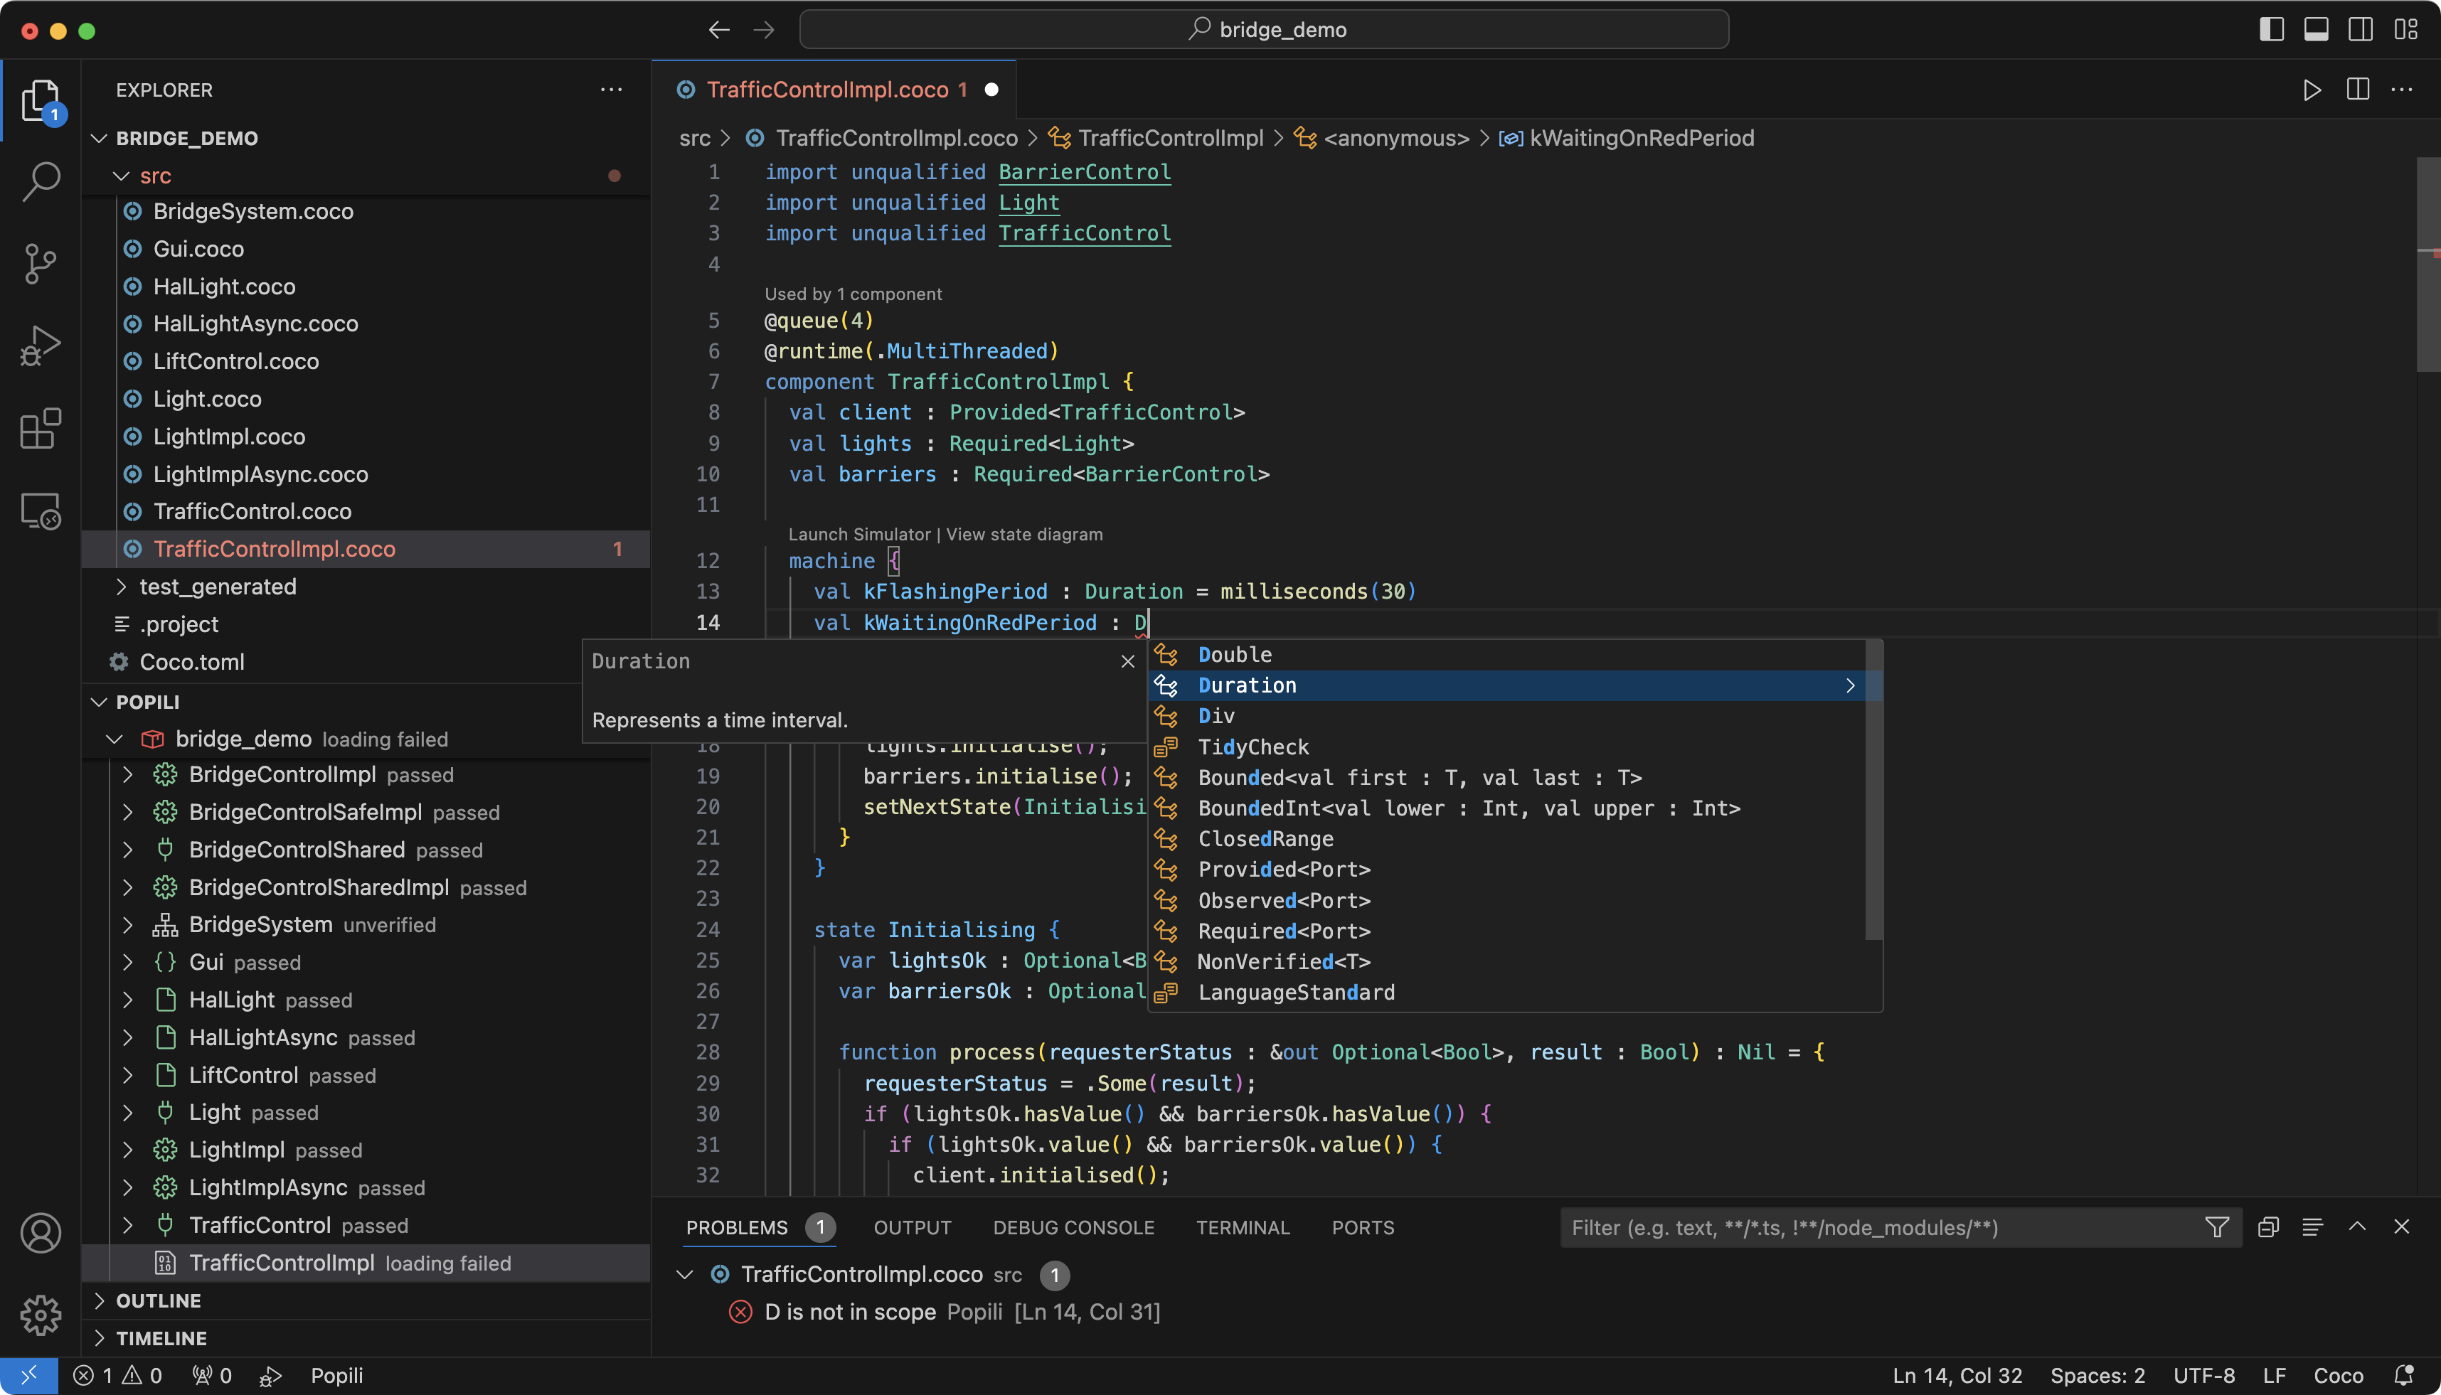Collapse the src folder

click(x=121, y=176)
